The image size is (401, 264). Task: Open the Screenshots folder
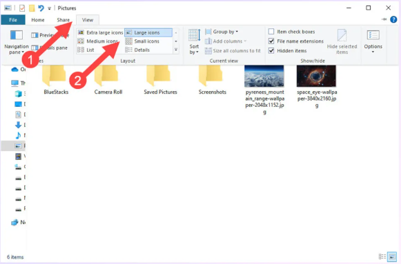click(213, 80)
